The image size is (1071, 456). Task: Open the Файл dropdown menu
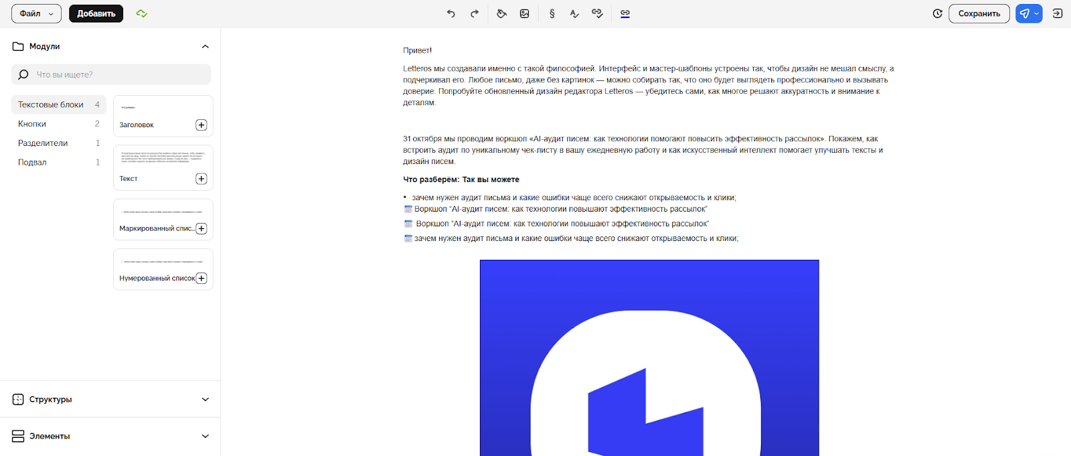(x=36, y=13)
